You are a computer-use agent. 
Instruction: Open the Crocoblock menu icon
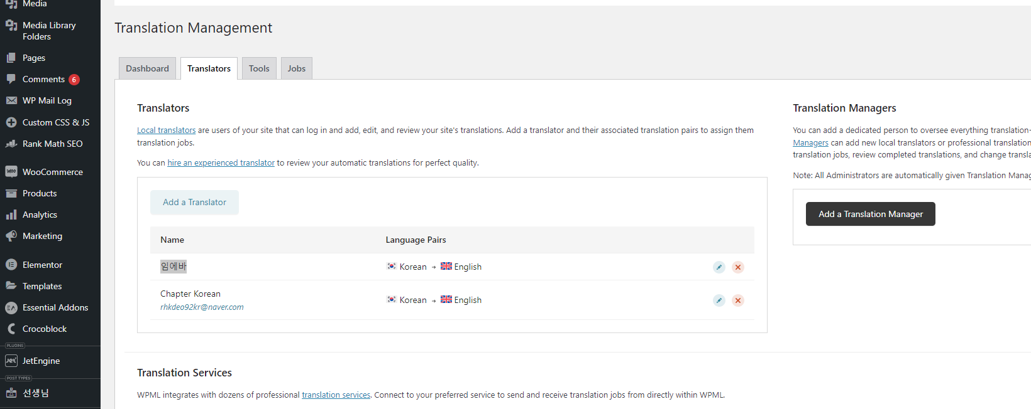click(x=11, y=329)
